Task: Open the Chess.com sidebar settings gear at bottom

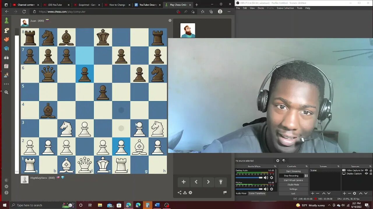Action: click(6, 186)
